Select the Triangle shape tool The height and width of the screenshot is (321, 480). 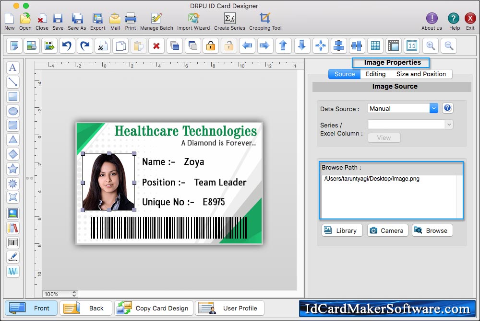coord(13,139)
